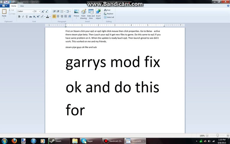Show hidden system tray icons
Screen dimensions: 230x144
196,141
